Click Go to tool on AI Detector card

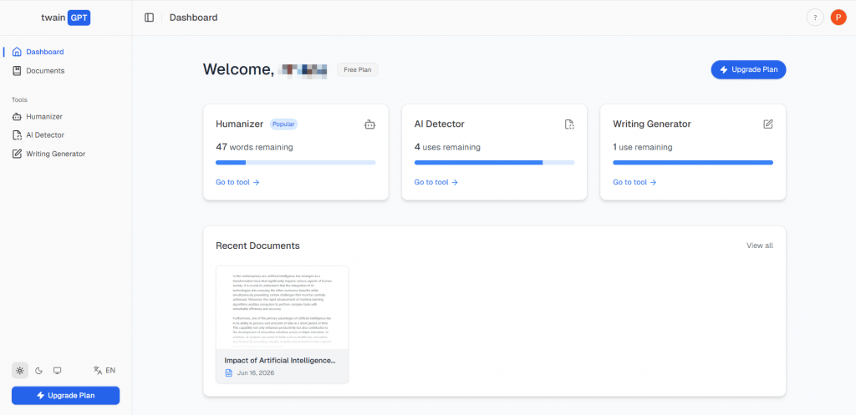coord(436,182)
